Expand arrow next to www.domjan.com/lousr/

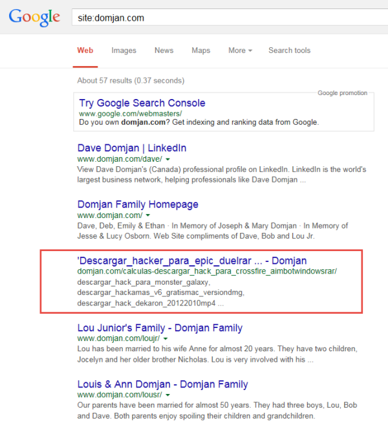tap(167, 395)
